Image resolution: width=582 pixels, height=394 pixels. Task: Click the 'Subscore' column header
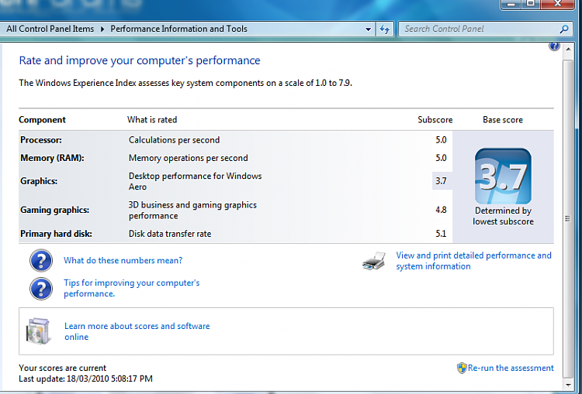(435, 120)
